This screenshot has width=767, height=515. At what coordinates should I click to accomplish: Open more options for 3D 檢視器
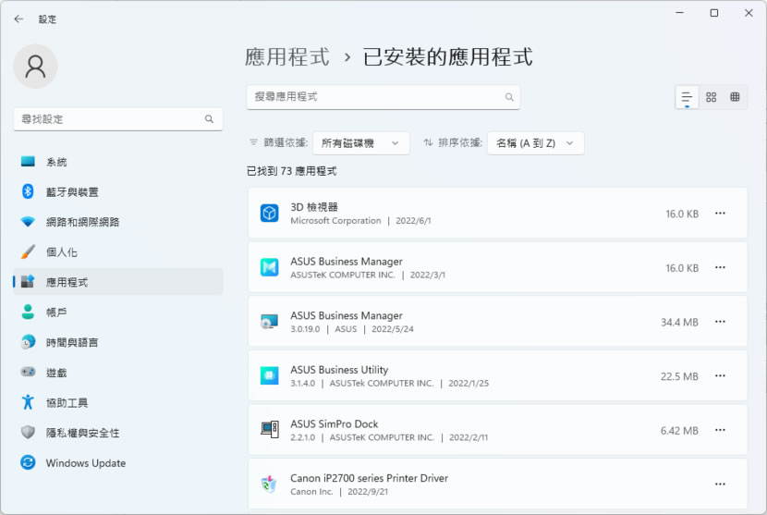pyautogui.click(x=720, y=214)
